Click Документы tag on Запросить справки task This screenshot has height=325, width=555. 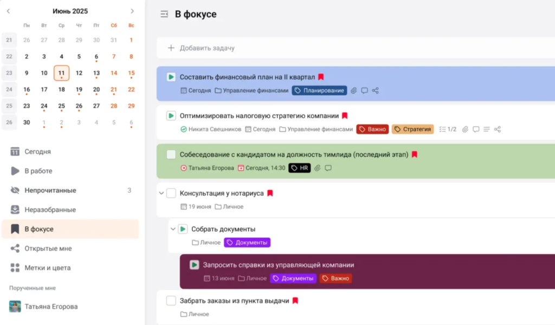tap(293, 278)
